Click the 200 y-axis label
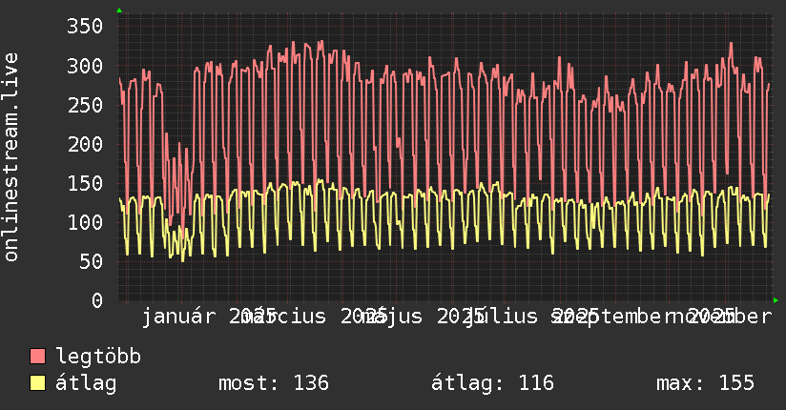This screenshot has width=786, height=410. 85,144
